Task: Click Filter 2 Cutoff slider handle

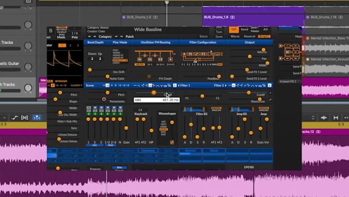Action: pos(248,93)
